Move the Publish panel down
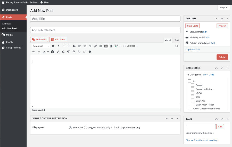 [222, 19]
